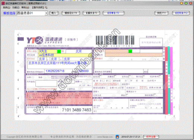Viewport: 194px width, 140px height.
Task: Click the empty orange recipient name field
Action: click(x=117, y=51)
